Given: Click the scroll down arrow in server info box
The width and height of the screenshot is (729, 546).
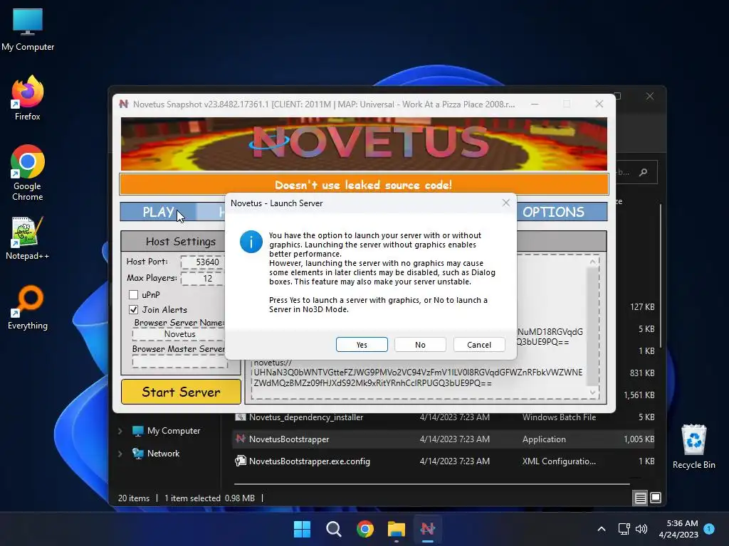Looking at the screenshot, I should click(592, 392).
